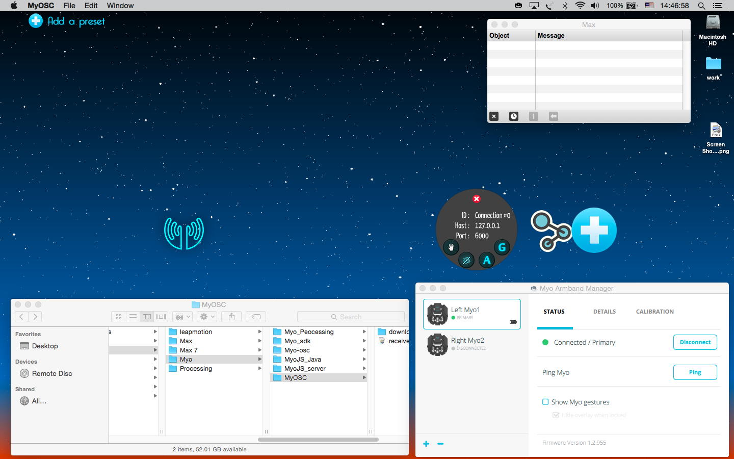Toggle the crossed-out orientation icon on the connection
The width and height of the screenshot is (734, 459).
(466, 261)
